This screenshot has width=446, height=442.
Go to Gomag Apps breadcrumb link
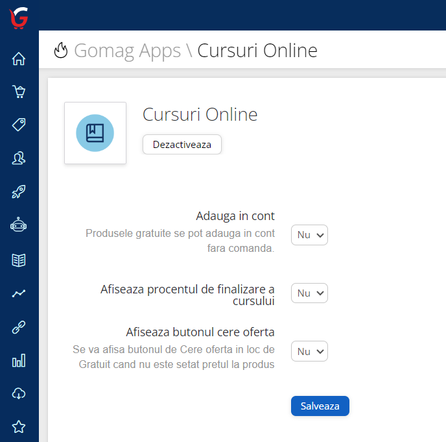tap(128, 51)
